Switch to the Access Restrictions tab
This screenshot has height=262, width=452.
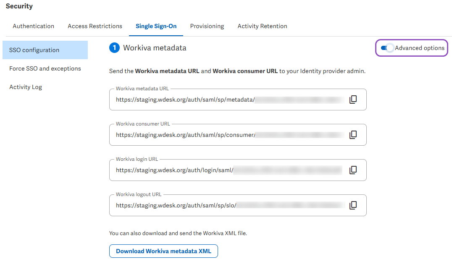click(x=95, y=26)
